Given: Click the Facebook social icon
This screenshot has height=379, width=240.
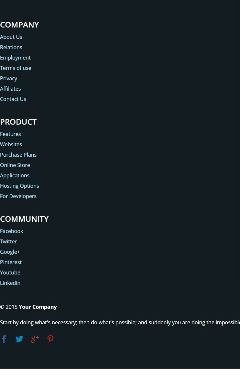Looking at the screenshot, I should pos(4,339).
